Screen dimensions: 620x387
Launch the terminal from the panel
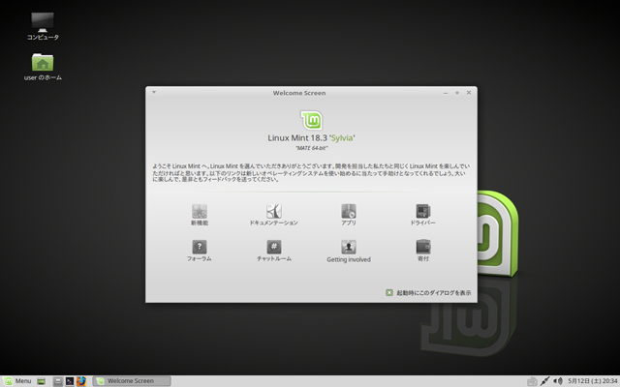70,381
